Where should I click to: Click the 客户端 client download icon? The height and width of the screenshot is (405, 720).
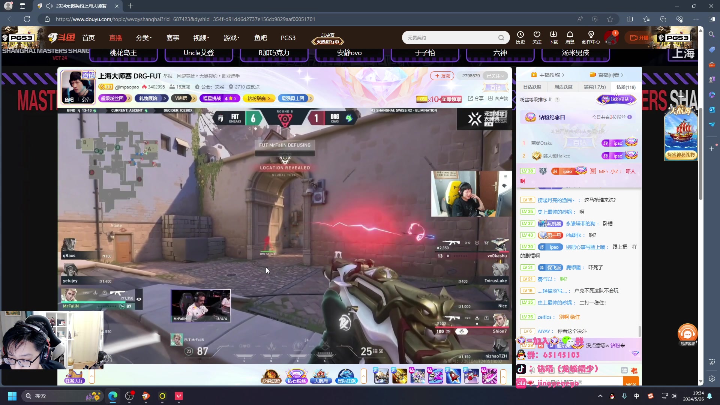tap(498, 98)
